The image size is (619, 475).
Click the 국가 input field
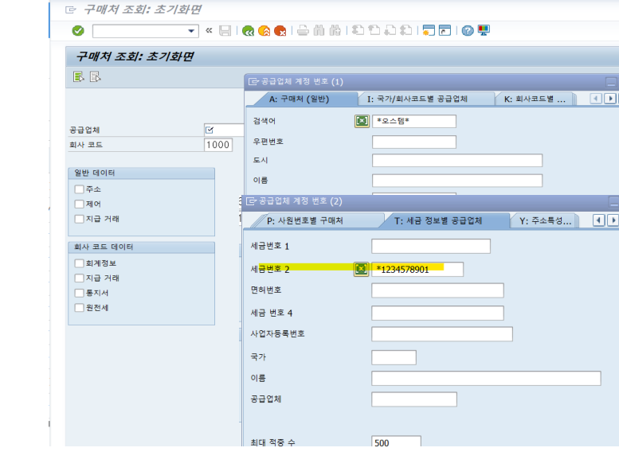click(x=394, y=357)
